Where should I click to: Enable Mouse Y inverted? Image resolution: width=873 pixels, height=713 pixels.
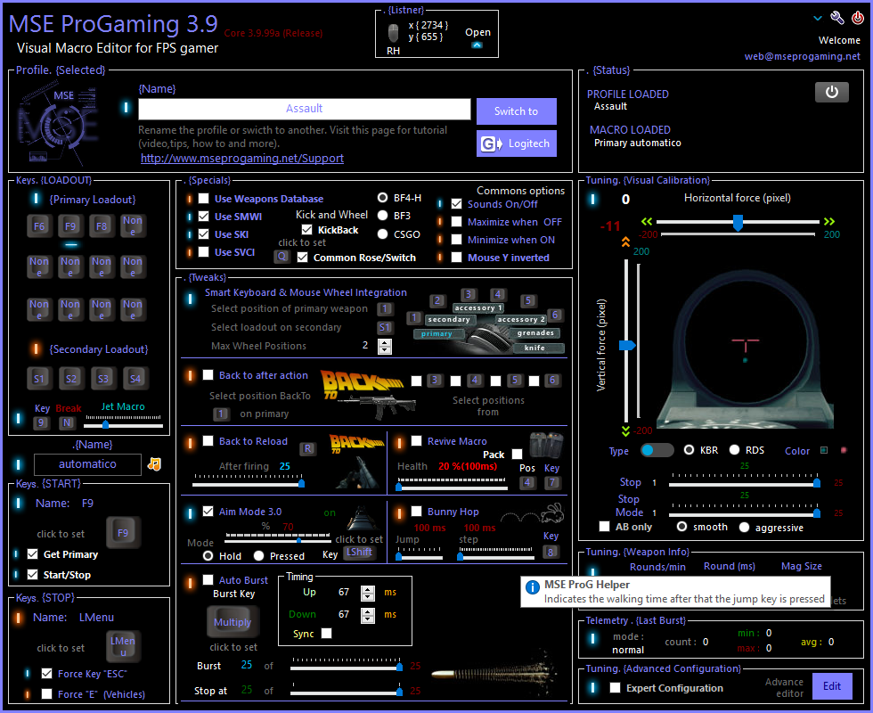click(456, 258)
